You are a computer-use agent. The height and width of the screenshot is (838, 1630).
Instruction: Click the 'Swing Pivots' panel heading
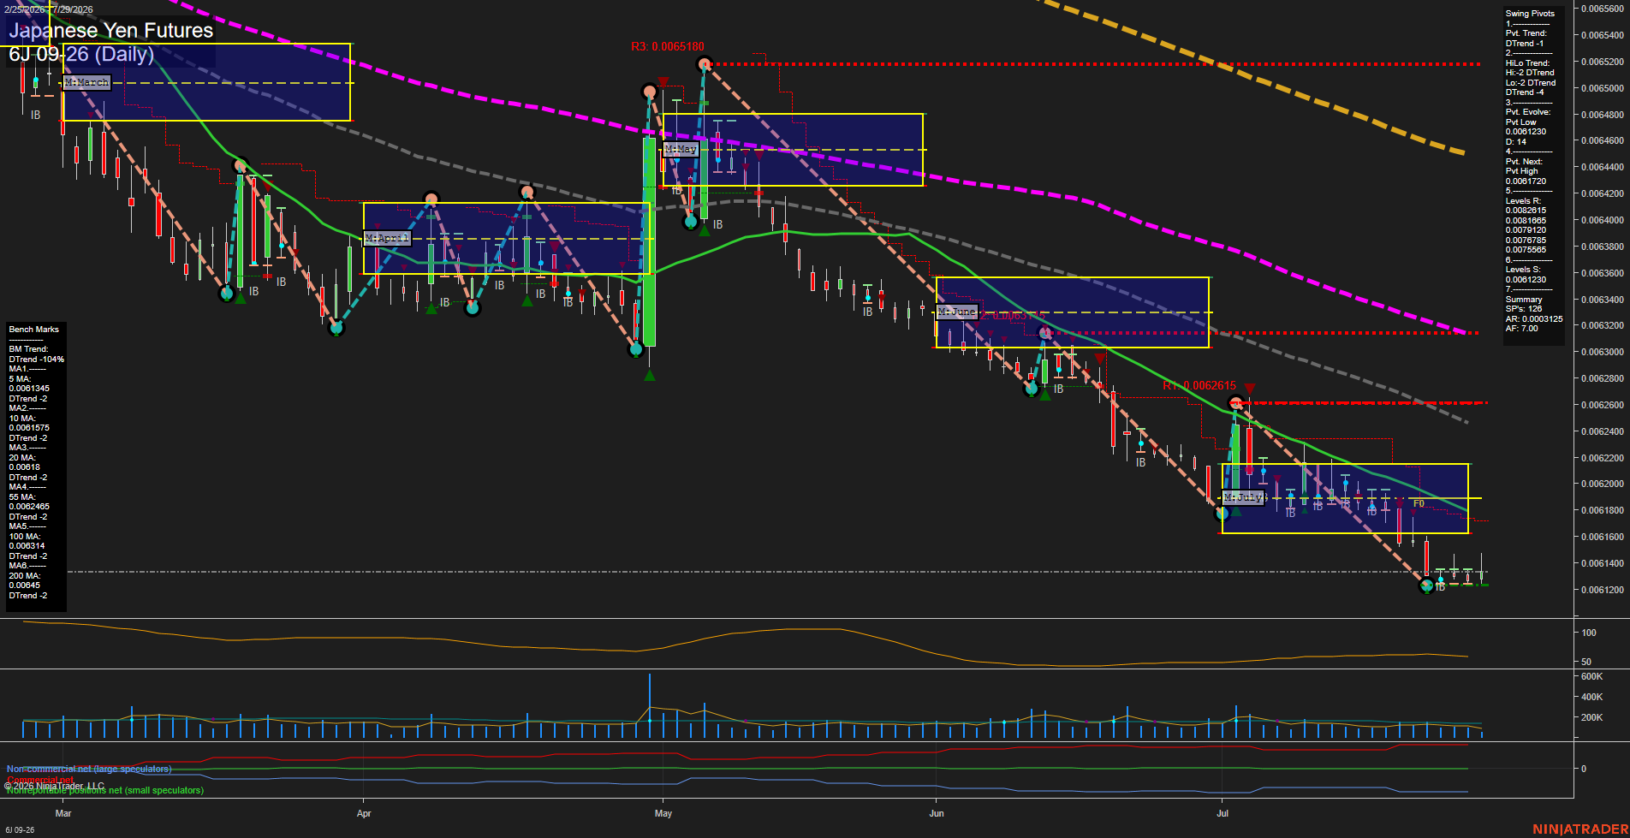(1530, 14)
